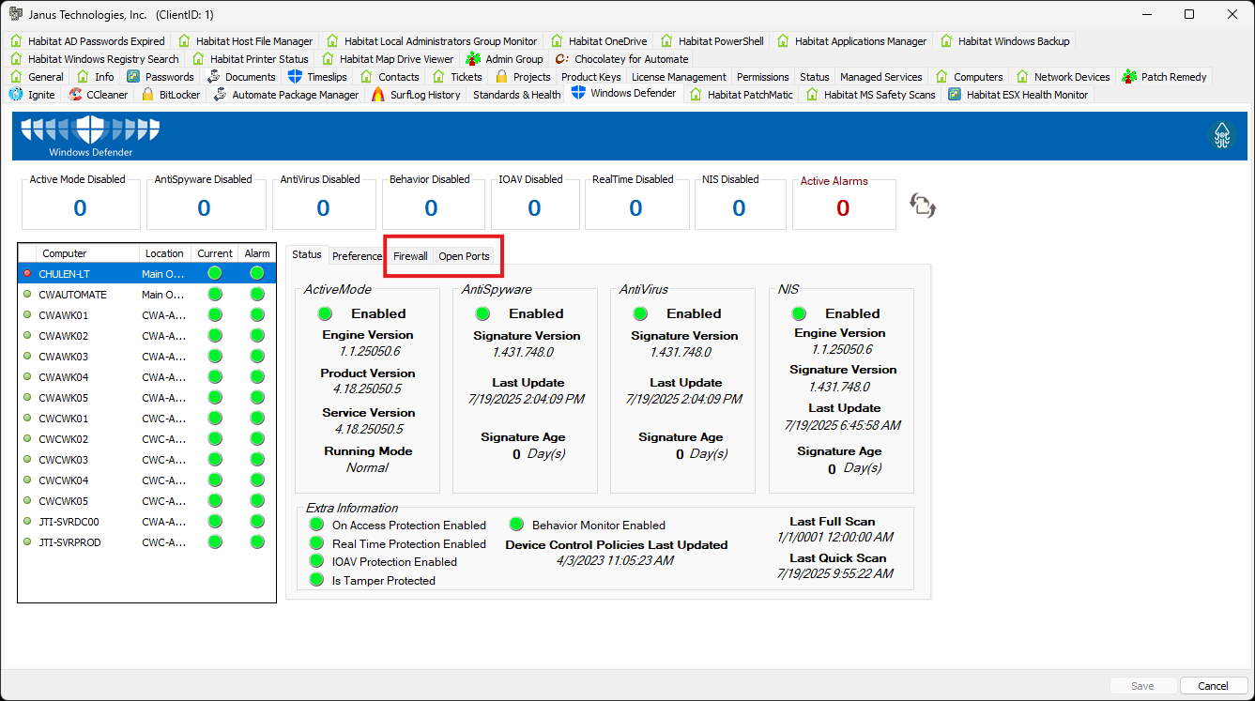Open the Automate Package Manager icon
Viewport: 1255px width, 701px height.
point(219,94)
